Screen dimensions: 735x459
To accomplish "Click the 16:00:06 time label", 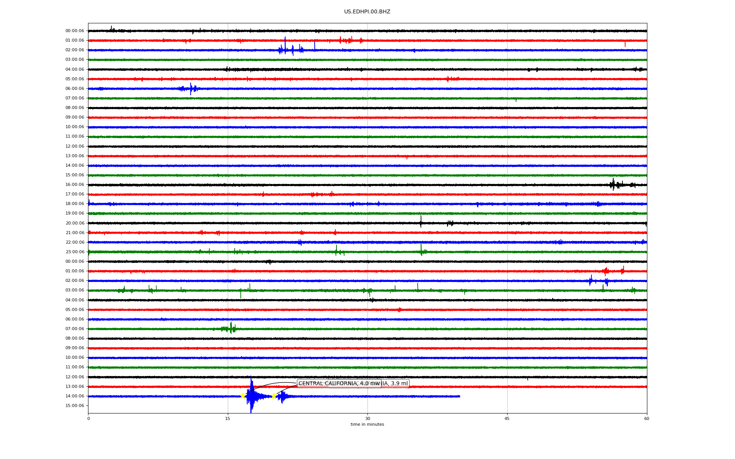I will pyautogui.click(x=75, y=185).
